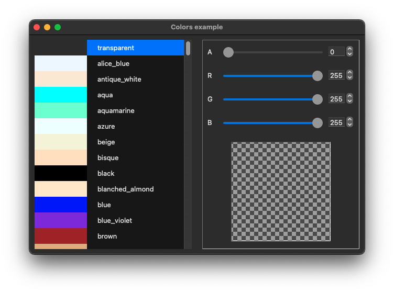The height and width of the screenshot is (293, 394).
Task: Click the alpha value field showing 0
Action: click(336, 52)
